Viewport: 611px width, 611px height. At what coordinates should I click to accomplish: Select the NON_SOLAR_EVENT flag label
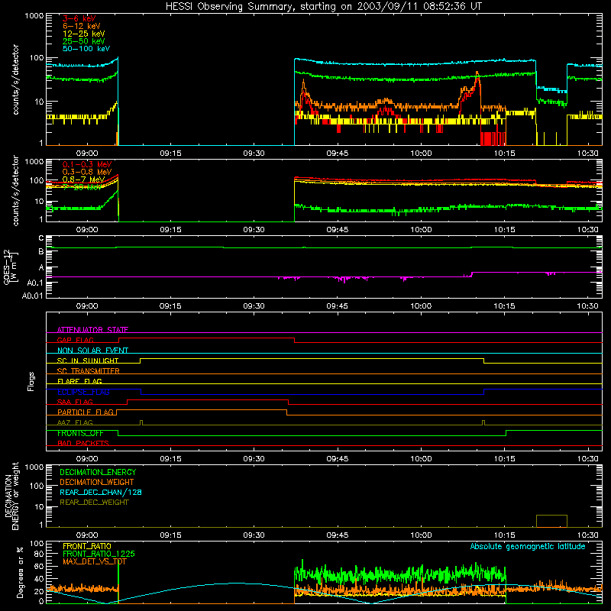(x=92, y=351)
